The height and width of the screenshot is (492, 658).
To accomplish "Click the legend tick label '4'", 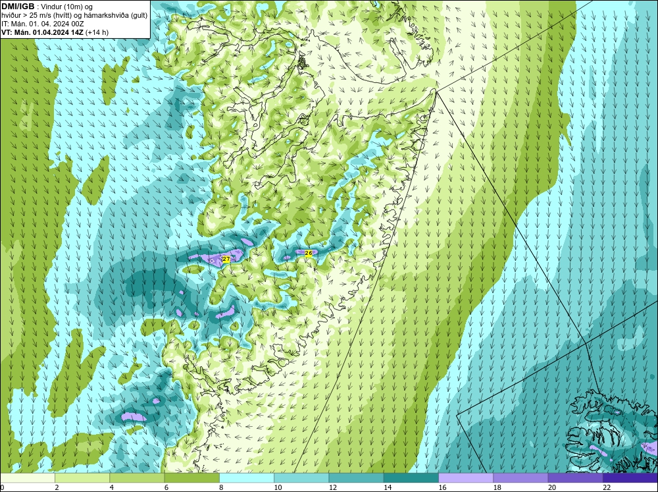I will pyautogui.click(x=112, y=487).
